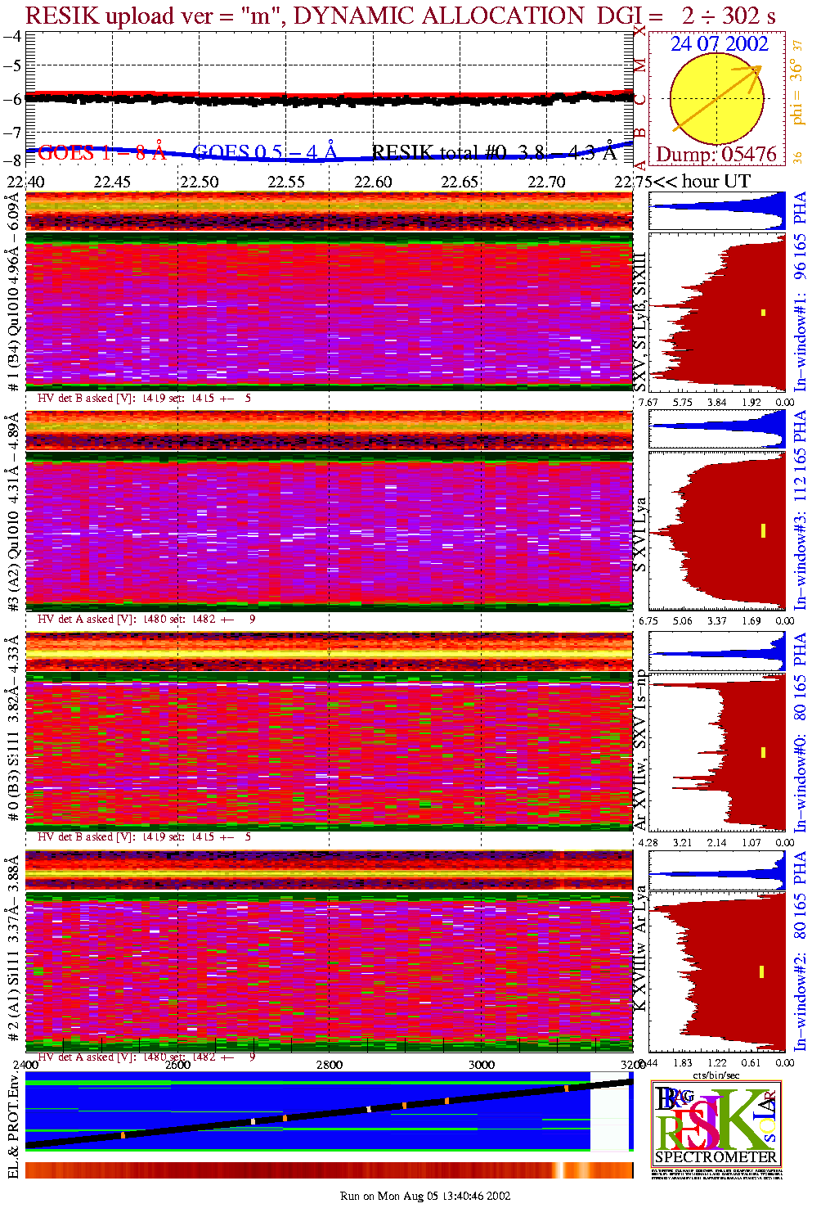Image resolution: width=821 pixels, height=1208 pixels.
Task: Select the blue GOES 0.5 – 4 Å legend label
Action: (264, 153)
